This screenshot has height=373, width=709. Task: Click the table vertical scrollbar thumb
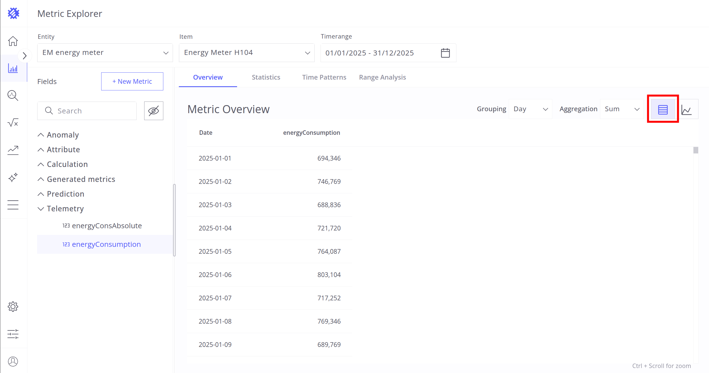pos(696,150)
